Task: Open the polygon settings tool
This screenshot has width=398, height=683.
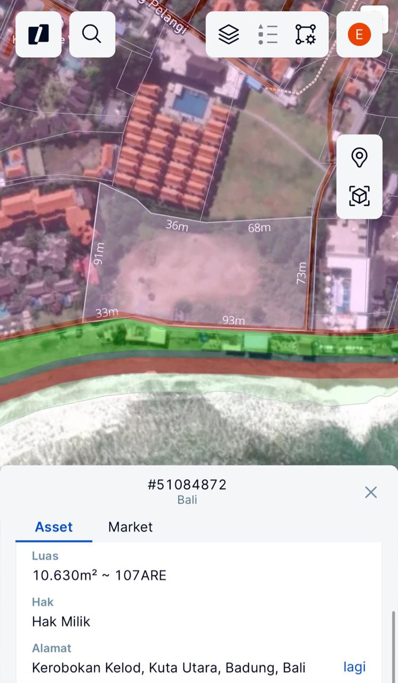Action: 305,34
